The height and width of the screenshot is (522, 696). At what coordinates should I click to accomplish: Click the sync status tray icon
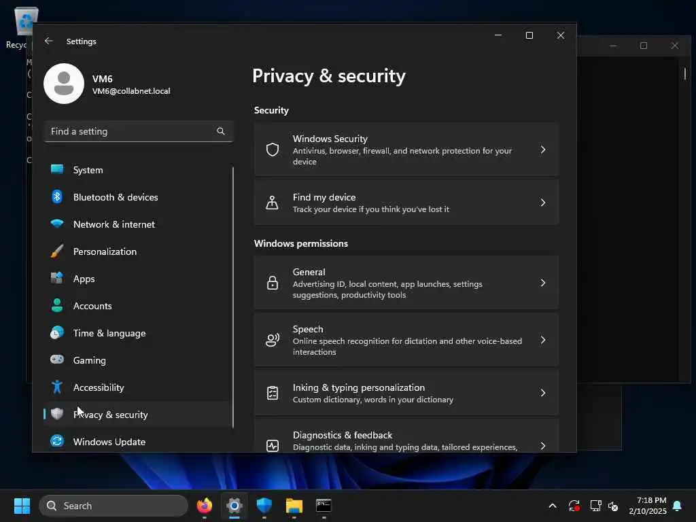(574, 506)
